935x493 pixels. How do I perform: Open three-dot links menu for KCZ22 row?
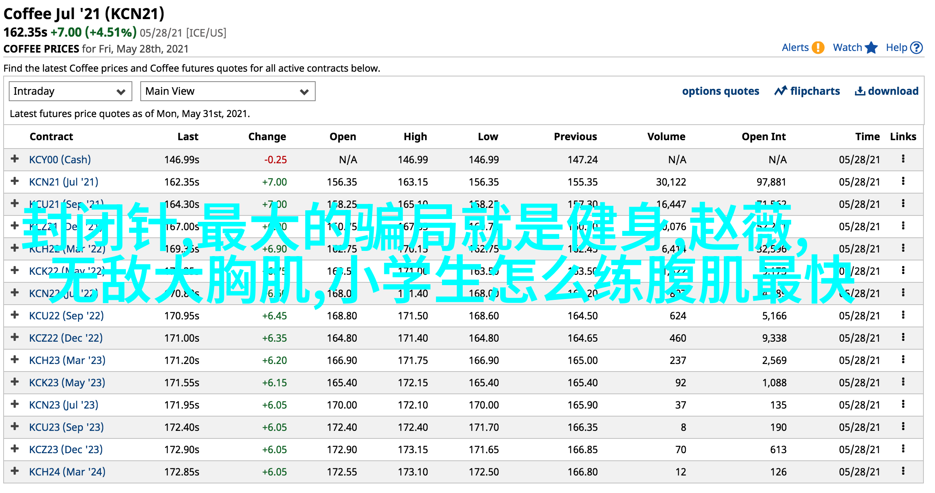click(903, 337)
